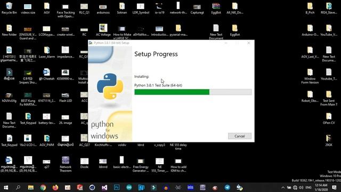This screenshot has height=192, width=341.
Task: Select the 29GK desktop icon
Action: click(329, 140)
